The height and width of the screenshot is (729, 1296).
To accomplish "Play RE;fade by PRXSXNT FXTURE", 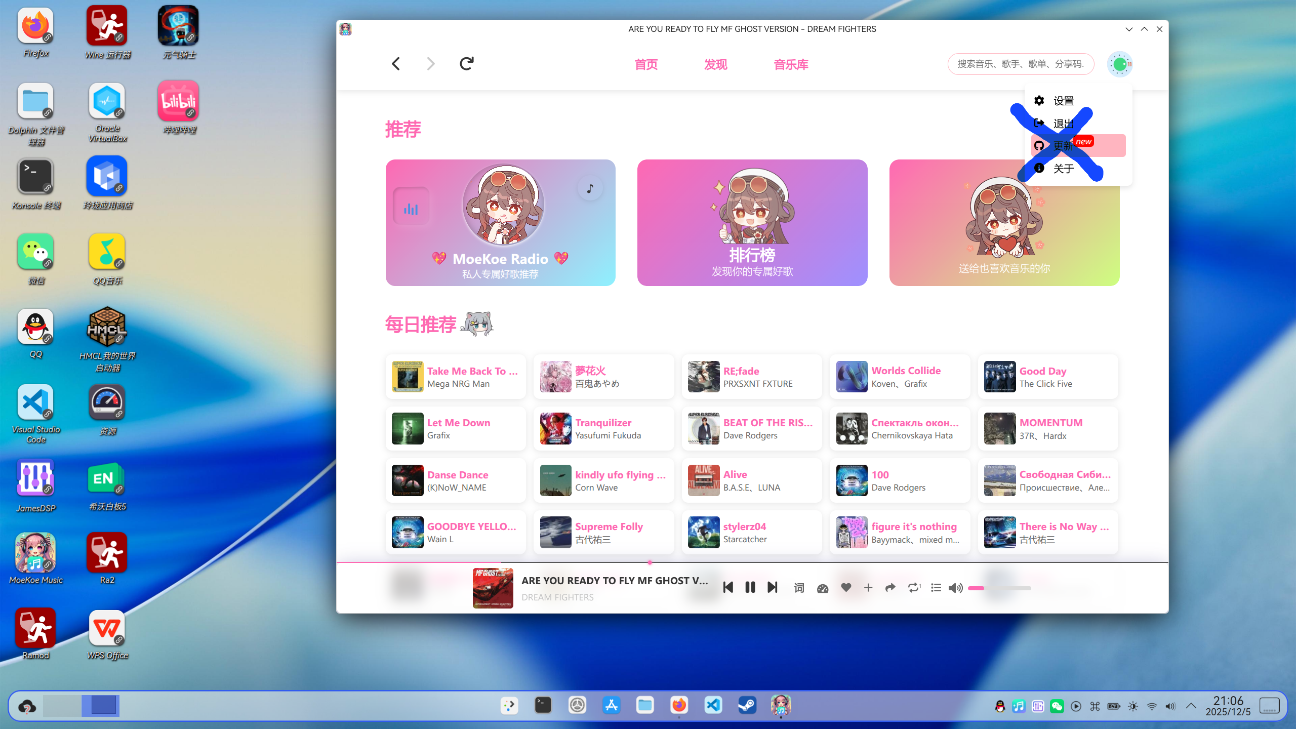I will 752,377.
